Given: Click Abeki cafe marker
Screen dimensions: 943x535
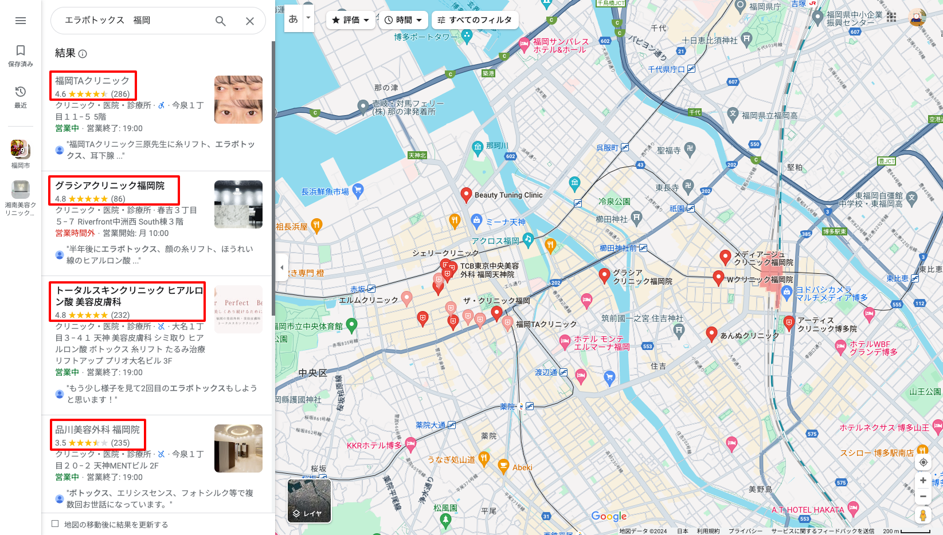Looking at the screenshot, I should coord(503,466).
